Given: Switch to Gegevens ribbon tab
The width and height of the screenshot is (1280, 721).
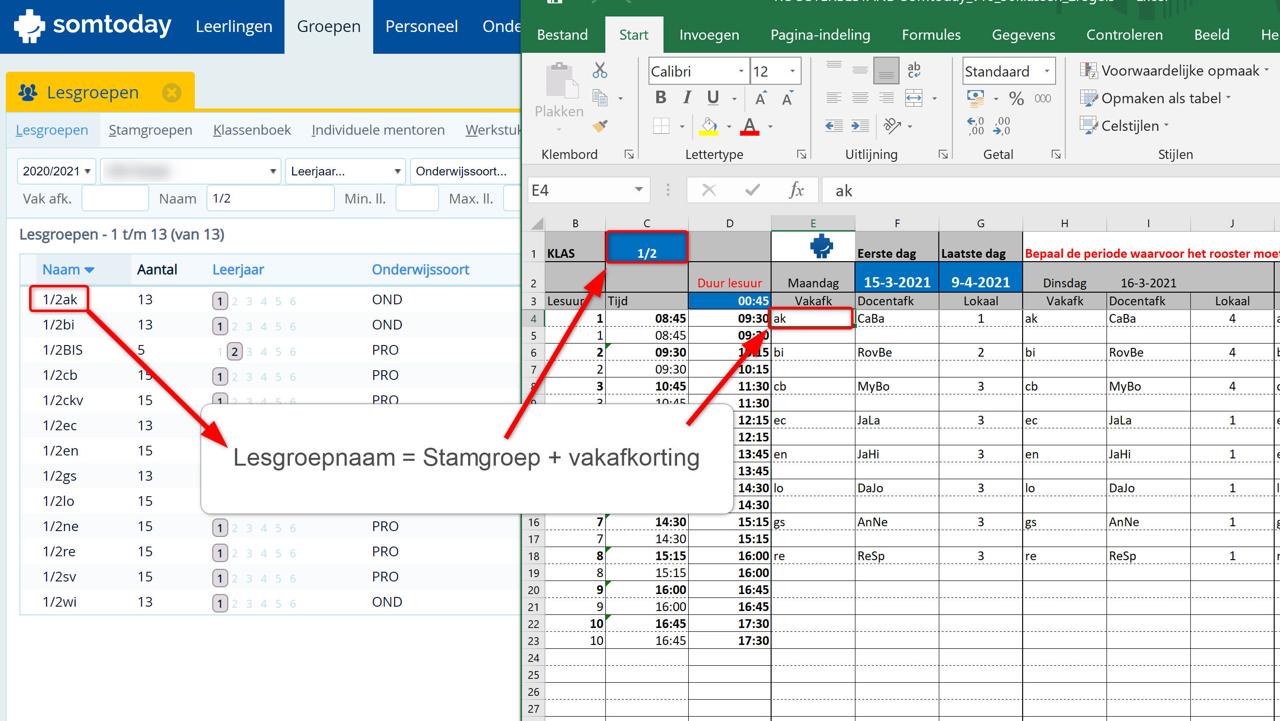Looking at the screenshot, I should click(x=1024, y=34).
